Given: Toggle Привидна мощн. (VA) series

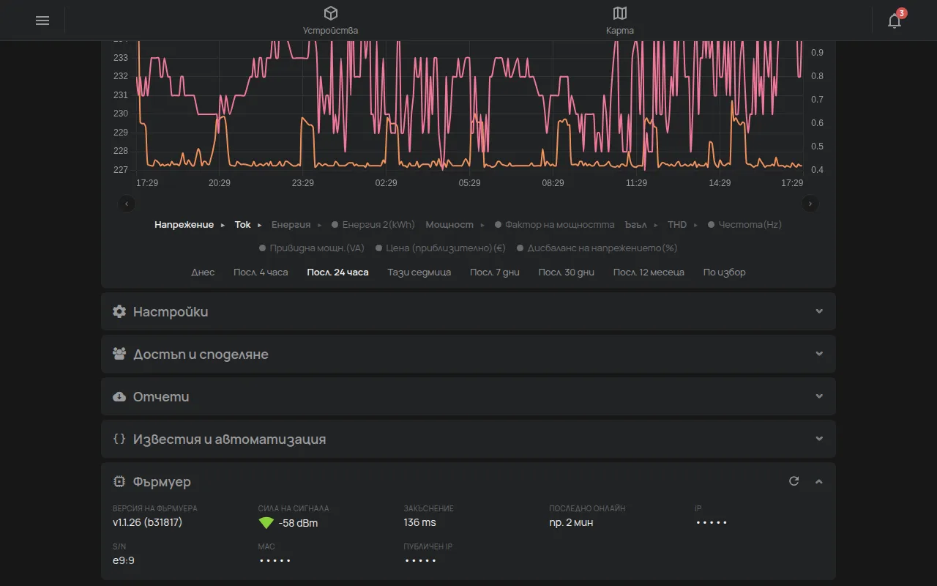Looking at the screenshot, I should [311, 248].
